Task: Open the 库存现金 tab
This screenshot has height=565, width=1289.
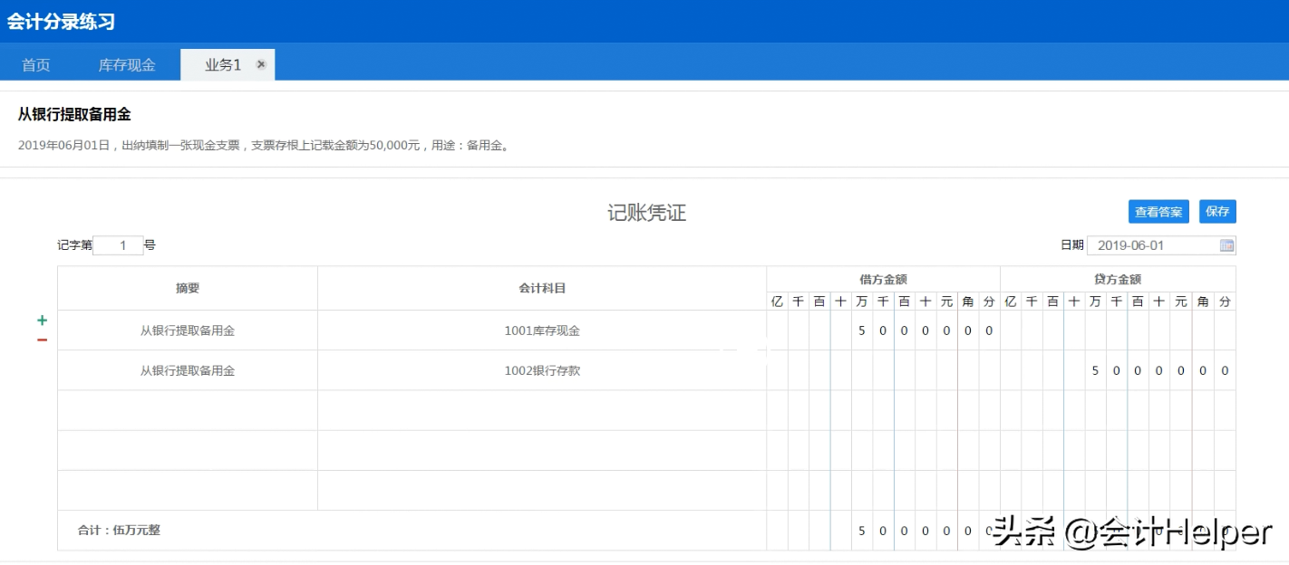Action: tap(126, 64)
